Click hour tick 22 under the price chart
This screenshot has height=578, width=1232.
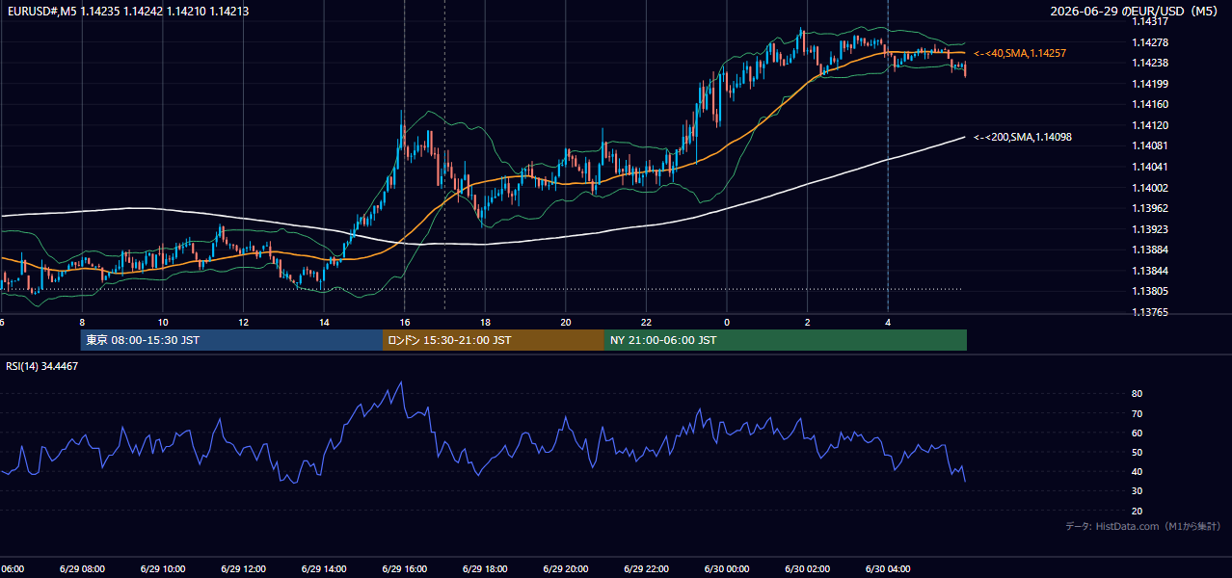click(646, 322)
